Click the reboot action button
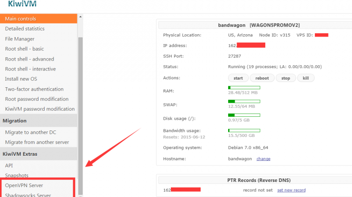This screenshot has width=352, height=197. coord(262,78)
